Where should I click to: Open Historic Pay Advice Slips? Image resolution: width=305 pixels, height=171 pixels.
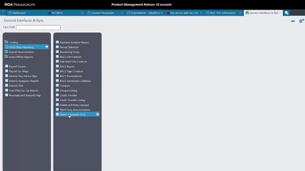pos(23,76)
